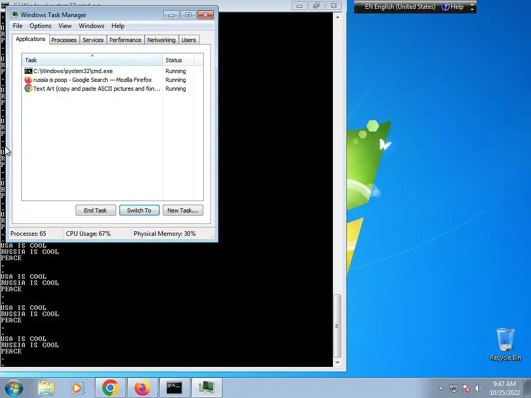This screenshot has width=531, height=398.
Task: Select EN English input language
Action: pyautogui.click(x=400, y=7)
